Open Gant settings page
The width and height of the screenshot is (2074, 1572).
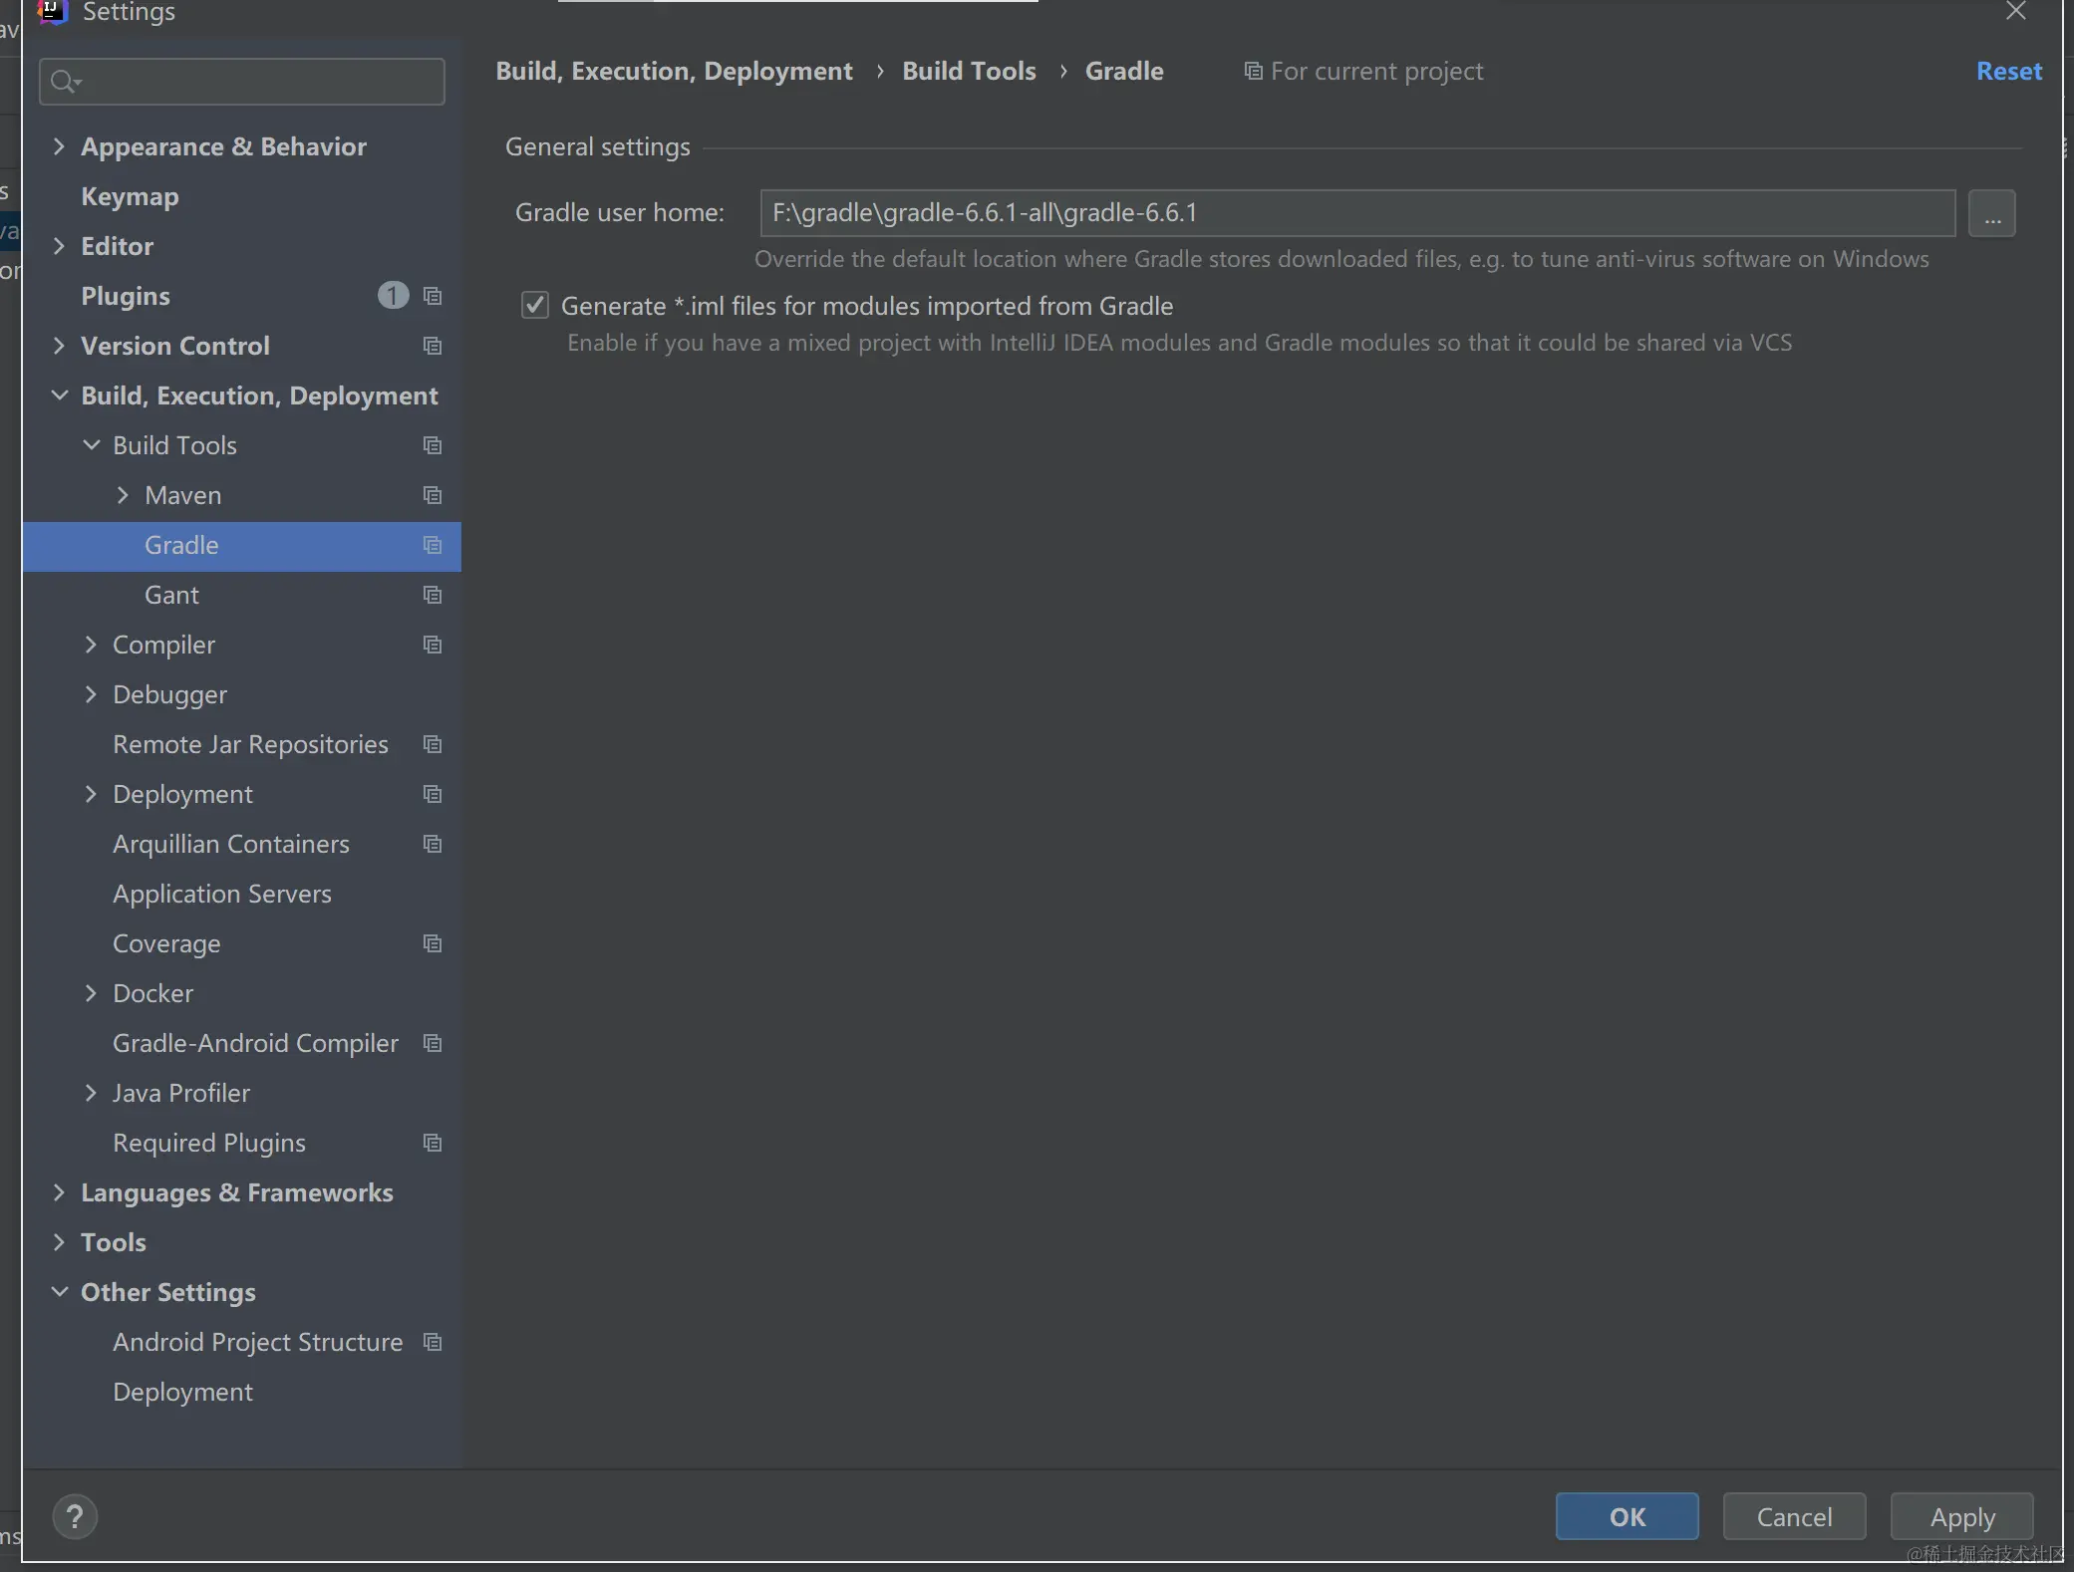pyautogui.click(x=171, y=595)
